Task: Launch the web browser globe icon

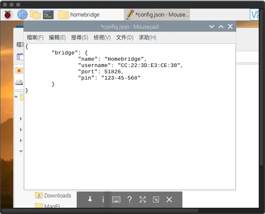Action: (22, 15)
